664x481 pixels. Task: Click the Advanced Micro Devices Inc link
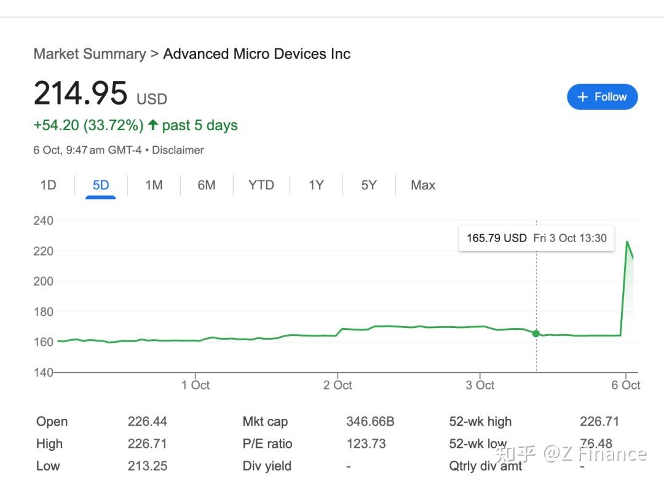(256, 54)
